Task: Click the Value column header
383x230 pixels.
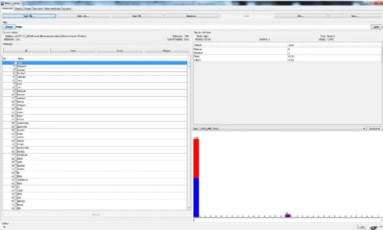Action: (334, 45)
